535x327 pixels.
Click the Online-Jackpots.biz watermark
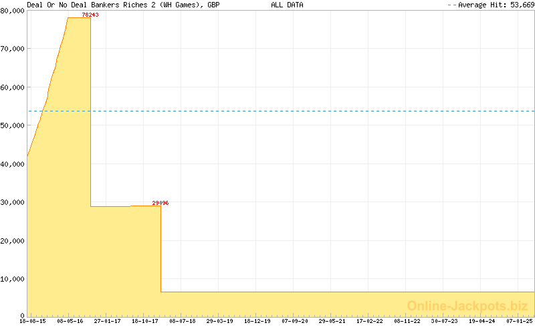click(x=467, y=306)
